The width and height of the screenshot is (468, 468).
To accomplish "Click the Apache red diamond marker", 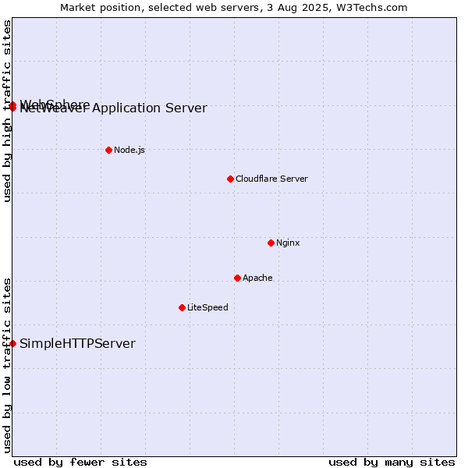I will click(x=237, y=278).
